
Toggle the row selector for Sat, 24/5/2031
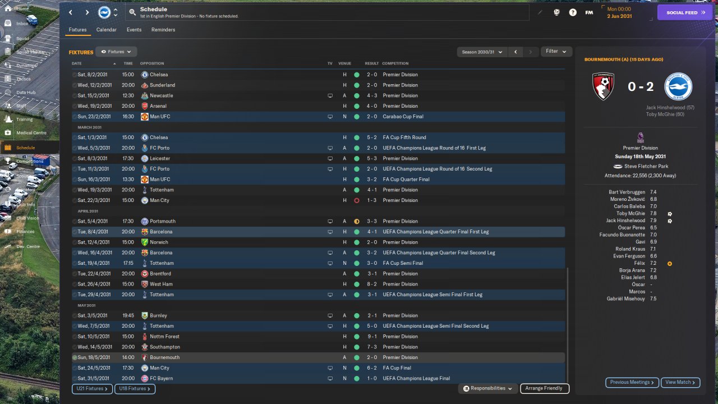click(x=75, y=368)
